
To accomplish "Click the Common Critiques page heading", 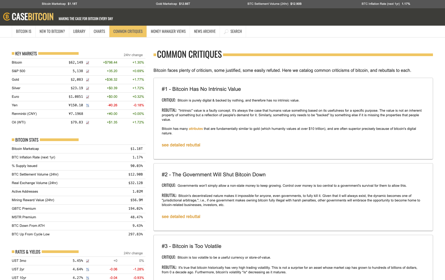I will click(189, 55).
